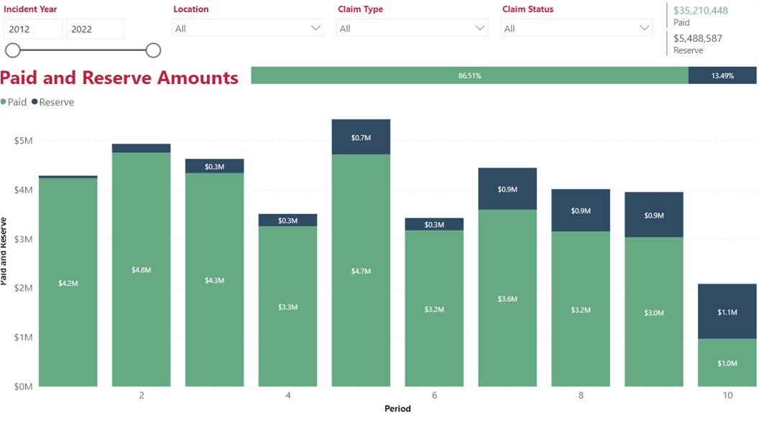This screenshot has height=421, width=759.
Task: Click the Incident Year start field showing 2012
Action: (33, 29)
